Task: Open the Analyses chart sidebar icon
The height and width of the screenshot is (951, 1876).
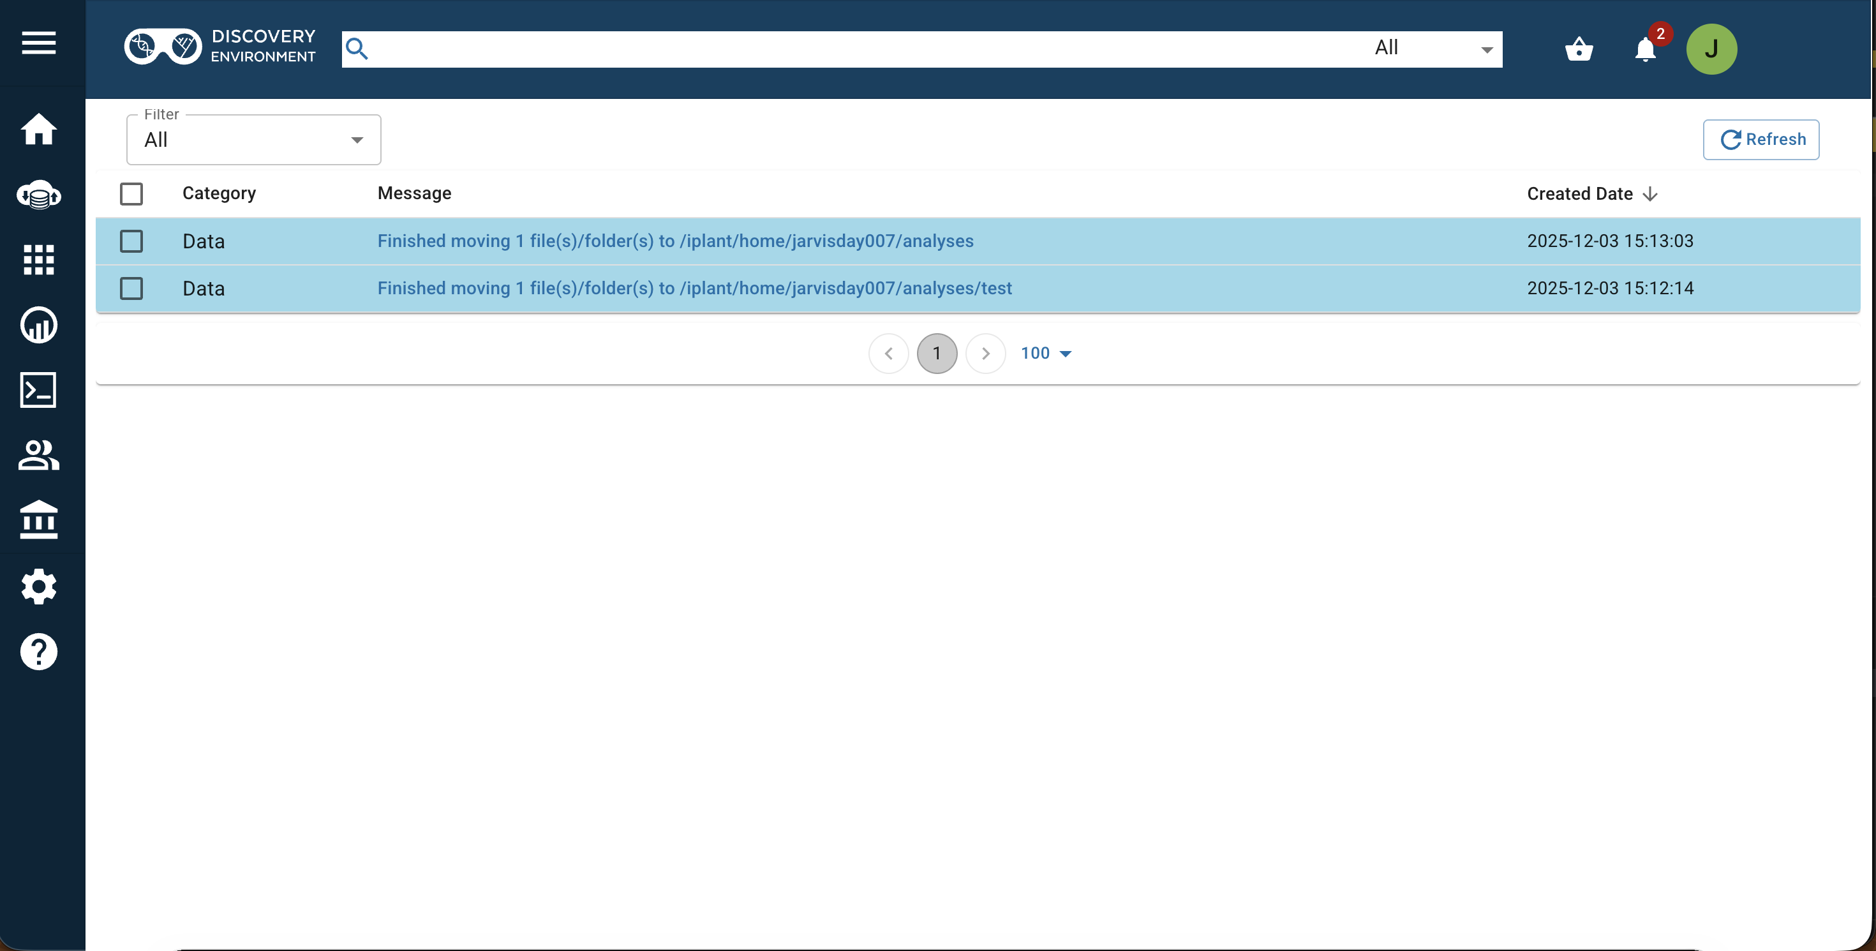Action: pyautogui.click(x=38, y=325)
